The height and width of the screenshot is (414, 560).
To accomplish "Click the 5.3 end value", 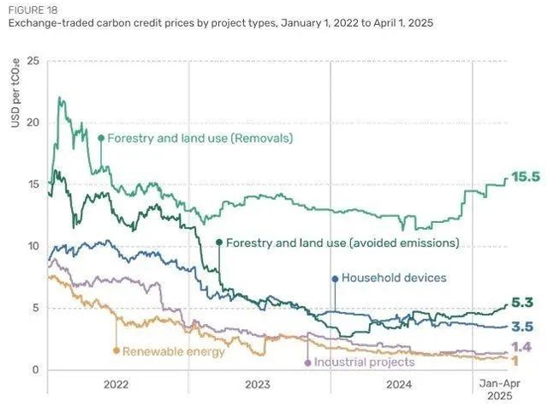I will point(522,302).
